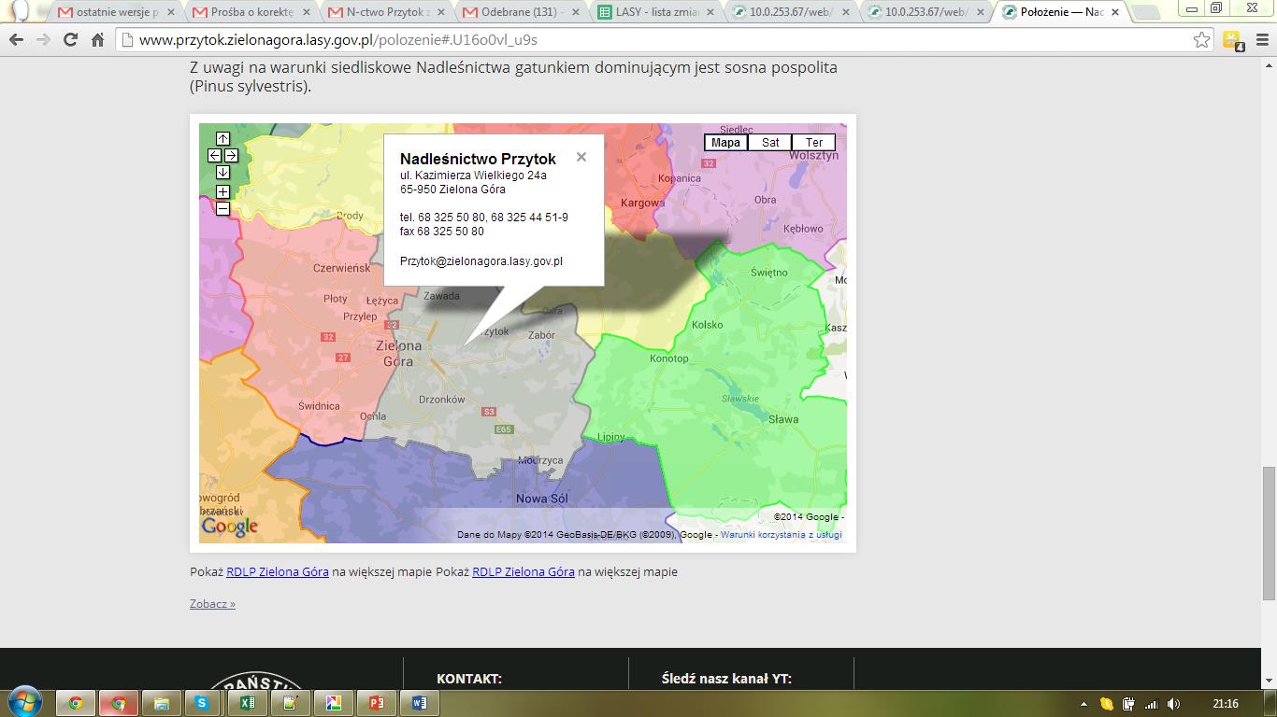This screenshot has width=1277, height=717.
Task: Open Word from the taskbar
Action: [x=420, y=703]
